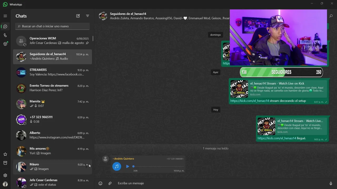Open Kick stream preview card from Hoy

pyautogui.click(x=292, y=126)
